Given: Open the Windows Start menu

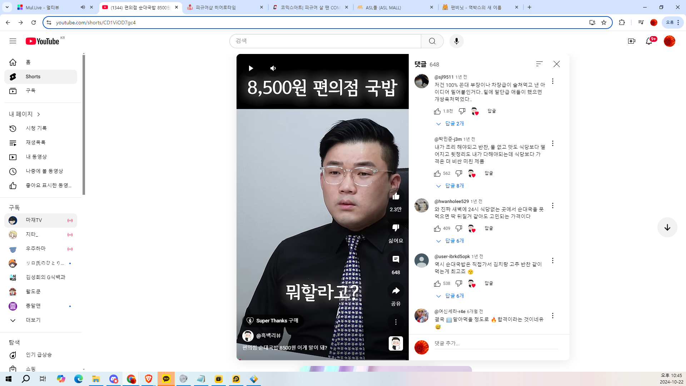Looking at the screenshot, I should point(9,379).
